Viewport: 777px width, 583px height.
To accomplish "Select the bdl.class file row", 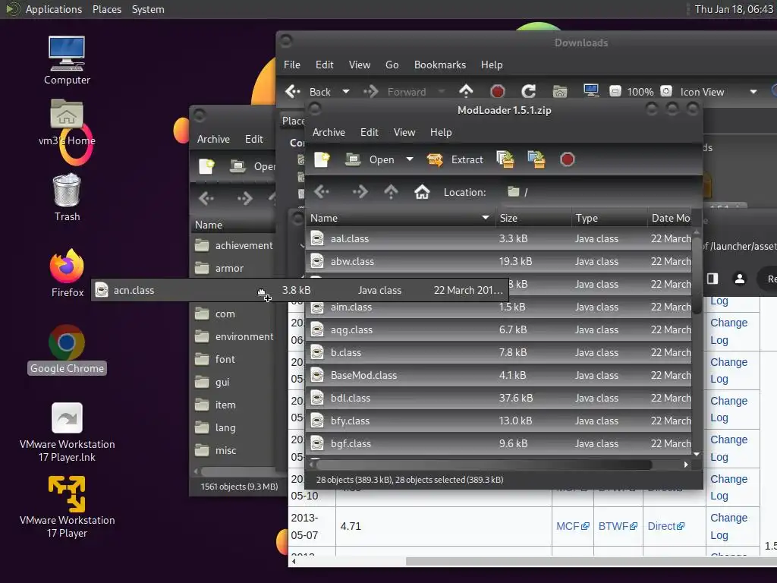I will tap(499, 398).
